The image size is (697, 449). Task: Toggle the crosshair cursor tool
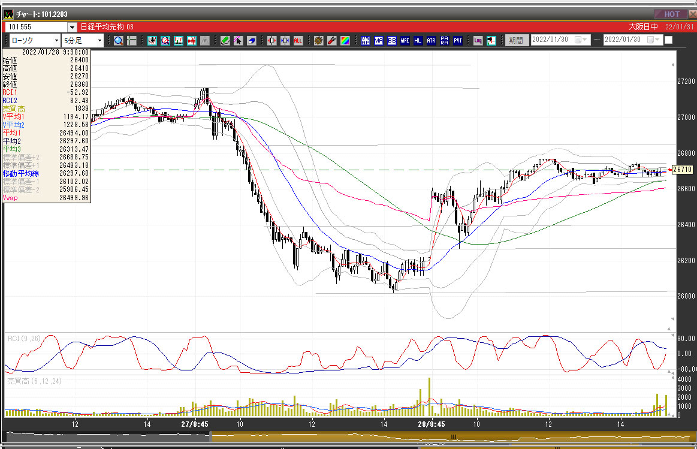pos(132,40)
